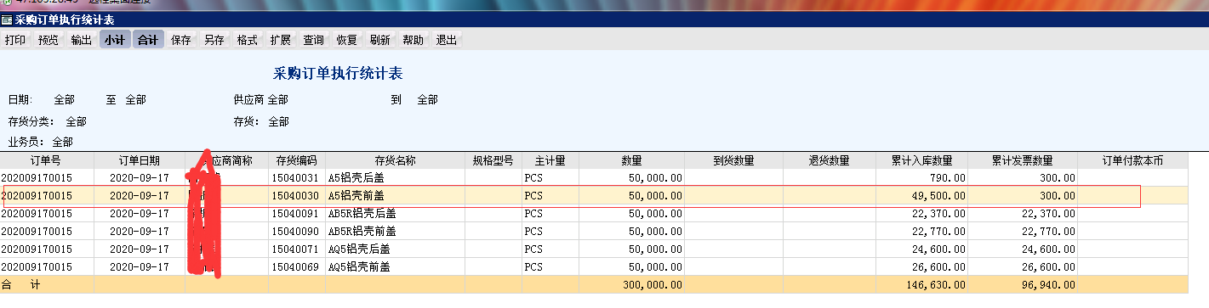Click the AQ5铝壳后盖 item name cell
The width and height of the screenshot is (1209, 308).
point(396,249)
